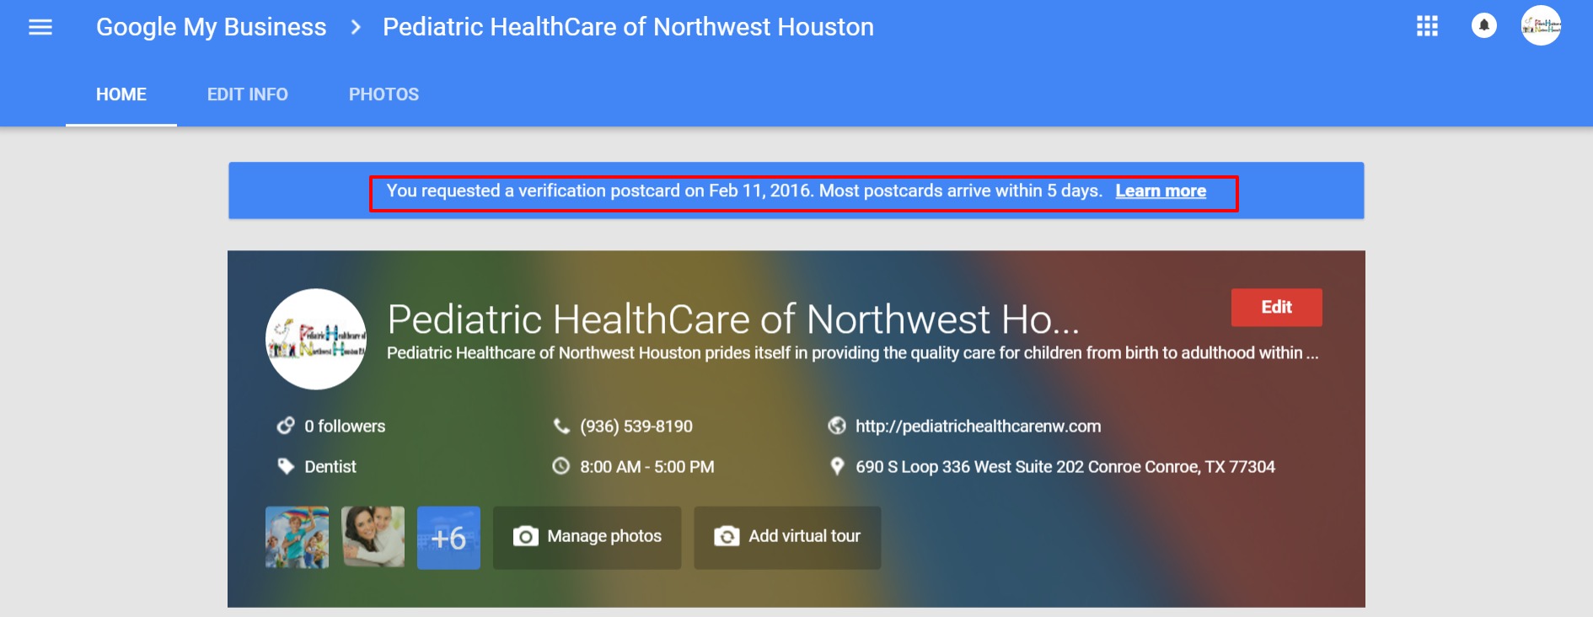Follow the Learn more link

click(x=1161, y=191)
